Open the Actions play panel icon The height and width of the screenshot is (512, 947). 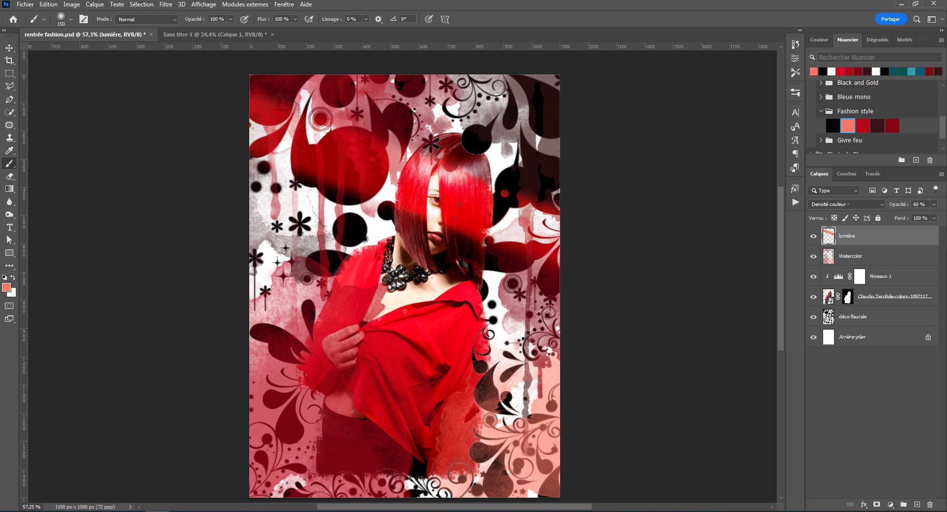pyautogui.click(x=795, y=202)
